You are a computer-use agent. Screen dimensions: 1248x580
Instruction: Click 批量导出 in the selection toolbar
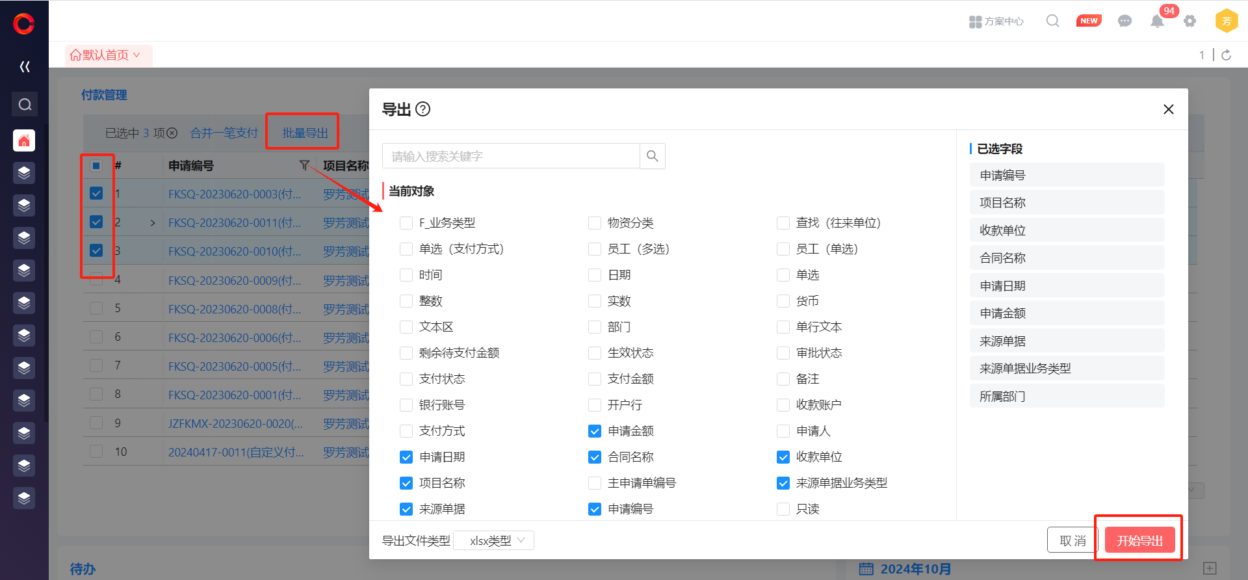pos(304,133)
